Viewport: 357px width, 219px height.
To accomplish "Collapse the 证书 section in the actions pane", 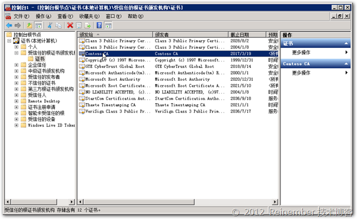I will (x=346, y=43).
